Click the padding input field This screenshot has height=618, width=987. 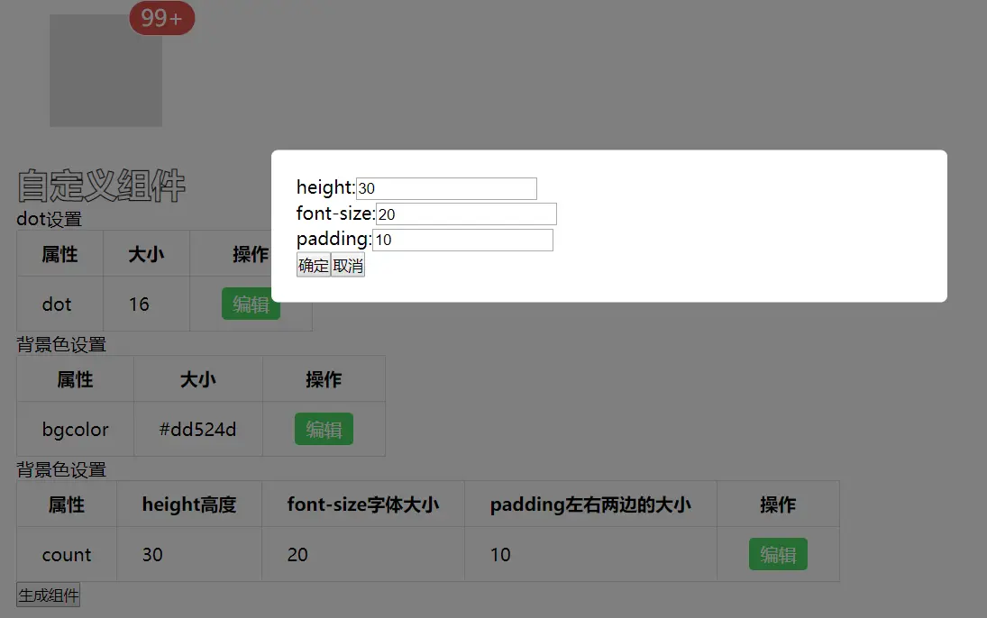[462, 240]
